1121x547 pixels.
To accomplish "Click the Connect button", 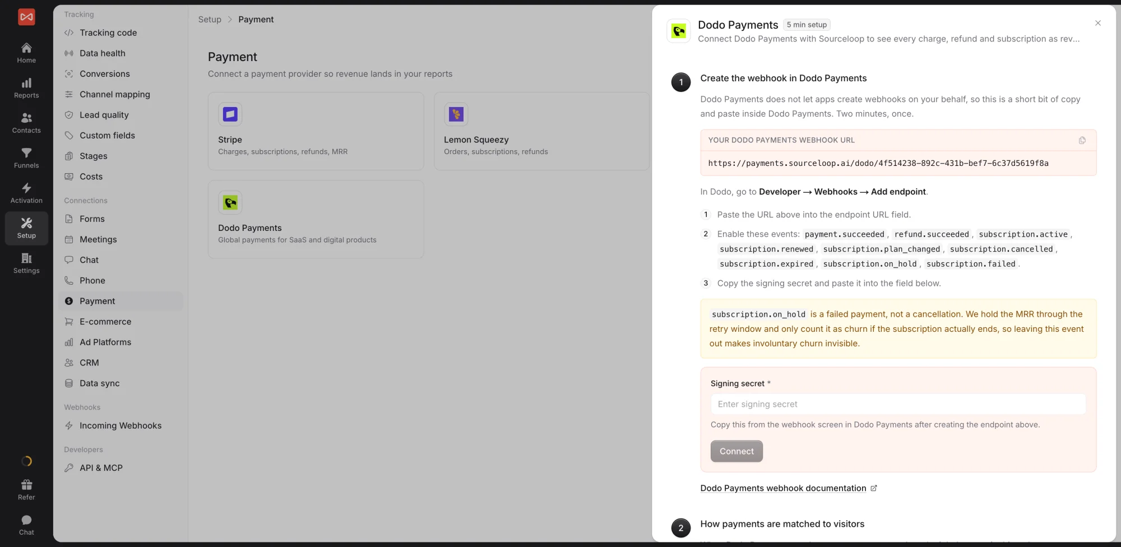I will pyautogui.click(x=736, y=451).
